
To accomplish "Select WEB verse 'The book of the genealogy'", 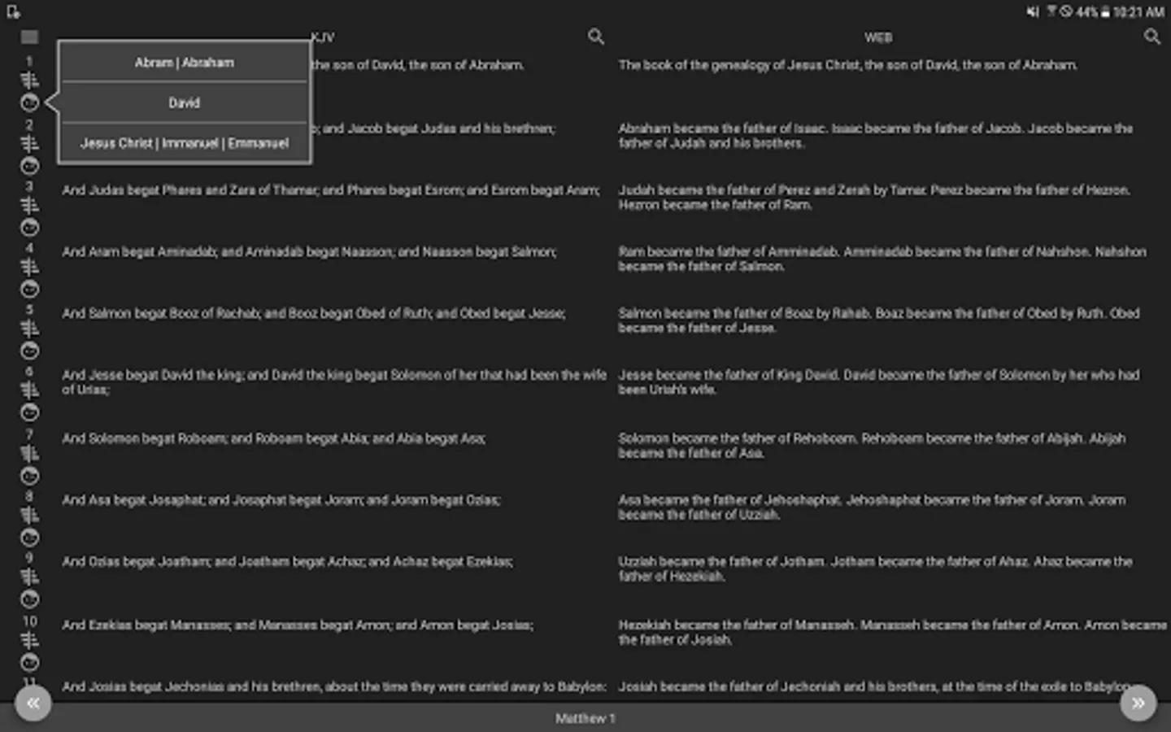I will coord(848,65).
